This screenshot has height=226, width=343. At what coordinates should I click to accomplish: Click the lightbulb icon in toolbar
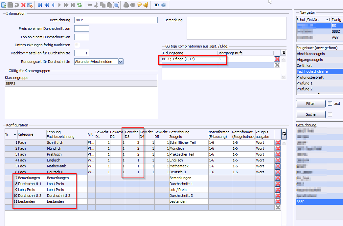coord(139,5)
